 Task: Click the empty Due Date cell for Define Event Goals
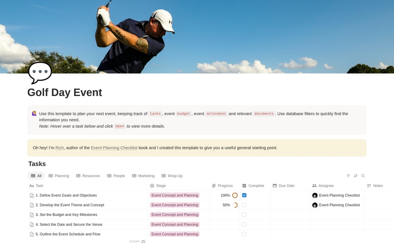point(290,196)
